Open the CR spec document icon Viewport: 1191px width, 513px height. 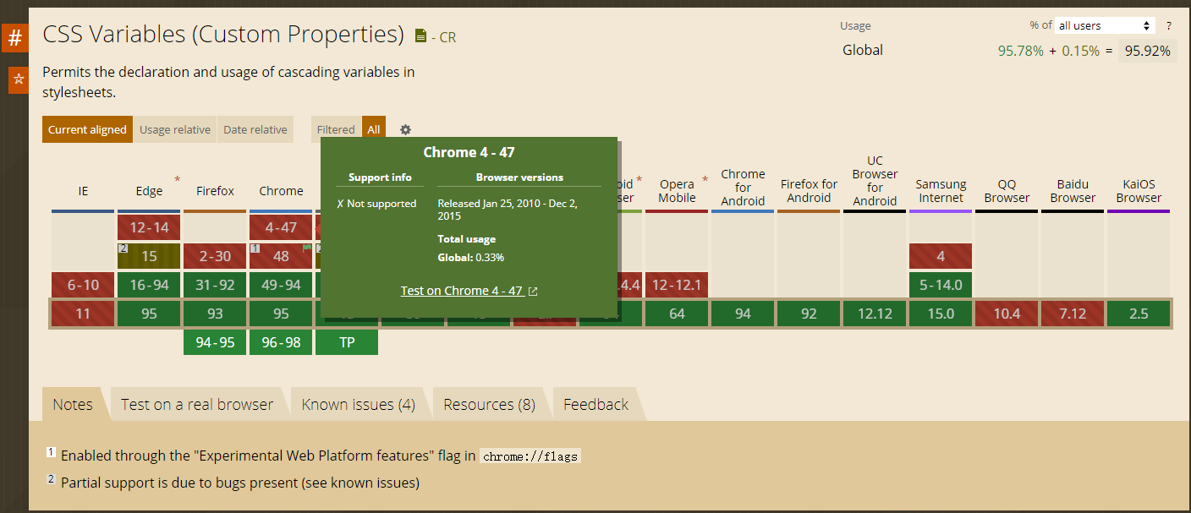click(x=420, y=36)
